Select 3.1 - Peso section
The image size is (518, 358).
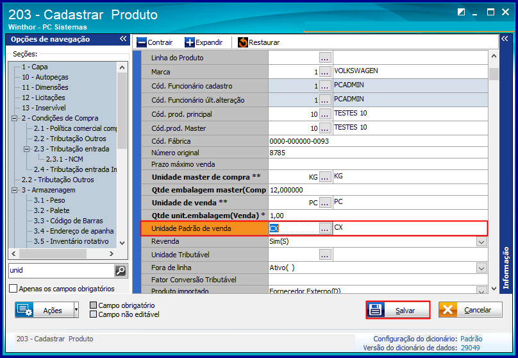click(49, 200)
